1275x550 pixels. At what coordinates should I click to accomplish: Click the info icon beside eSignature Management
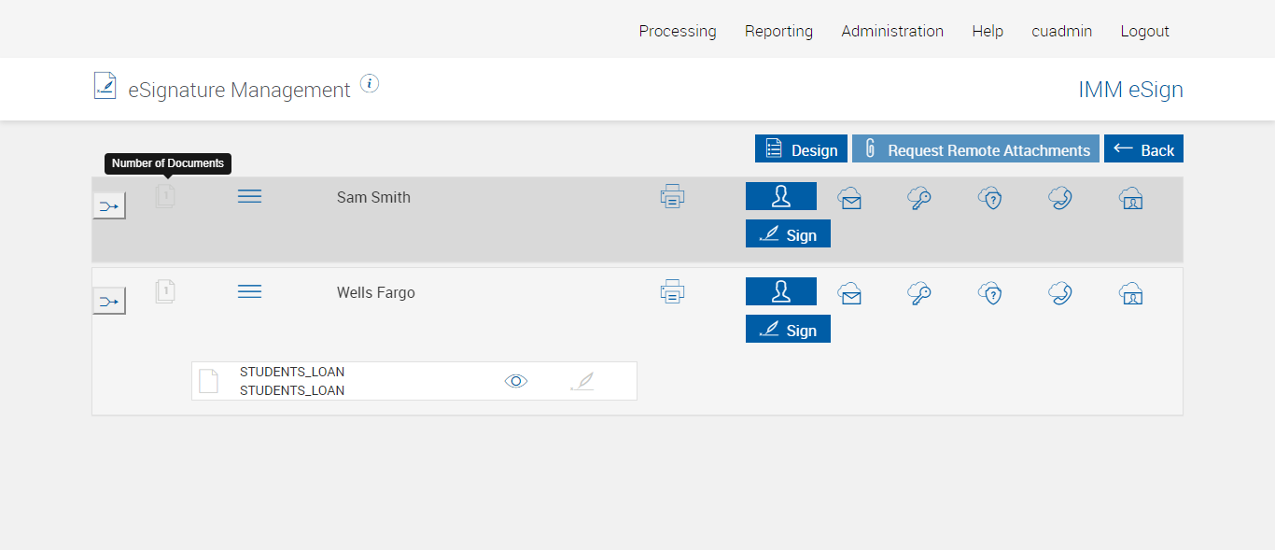click(x=370, y=84)
